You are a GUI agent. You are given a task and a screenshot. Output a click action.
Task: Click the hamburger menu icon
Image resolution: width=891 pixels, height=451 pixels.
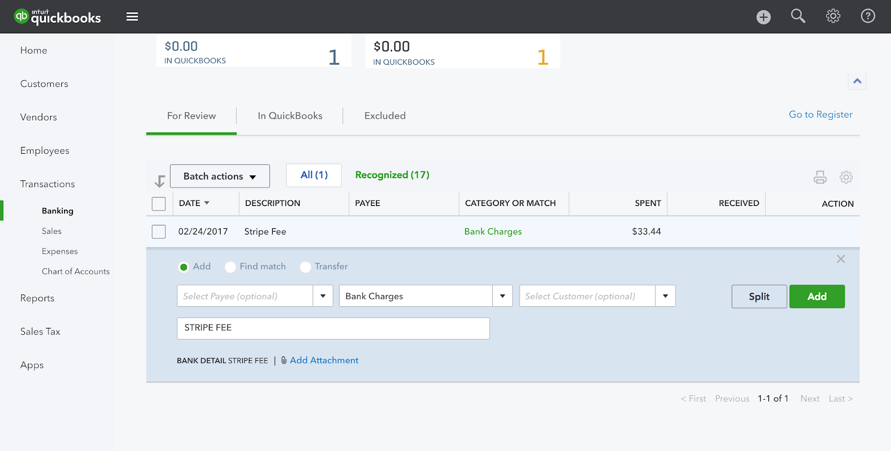point(132,17)
